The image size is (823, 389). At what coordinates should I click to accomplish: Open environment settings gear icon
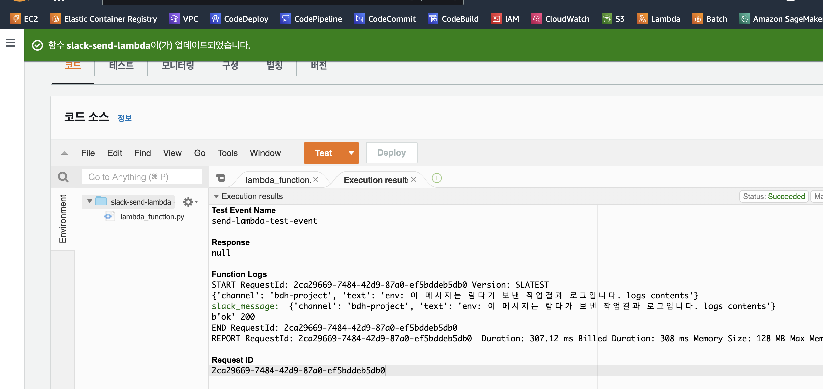click(x=188, y=202)
